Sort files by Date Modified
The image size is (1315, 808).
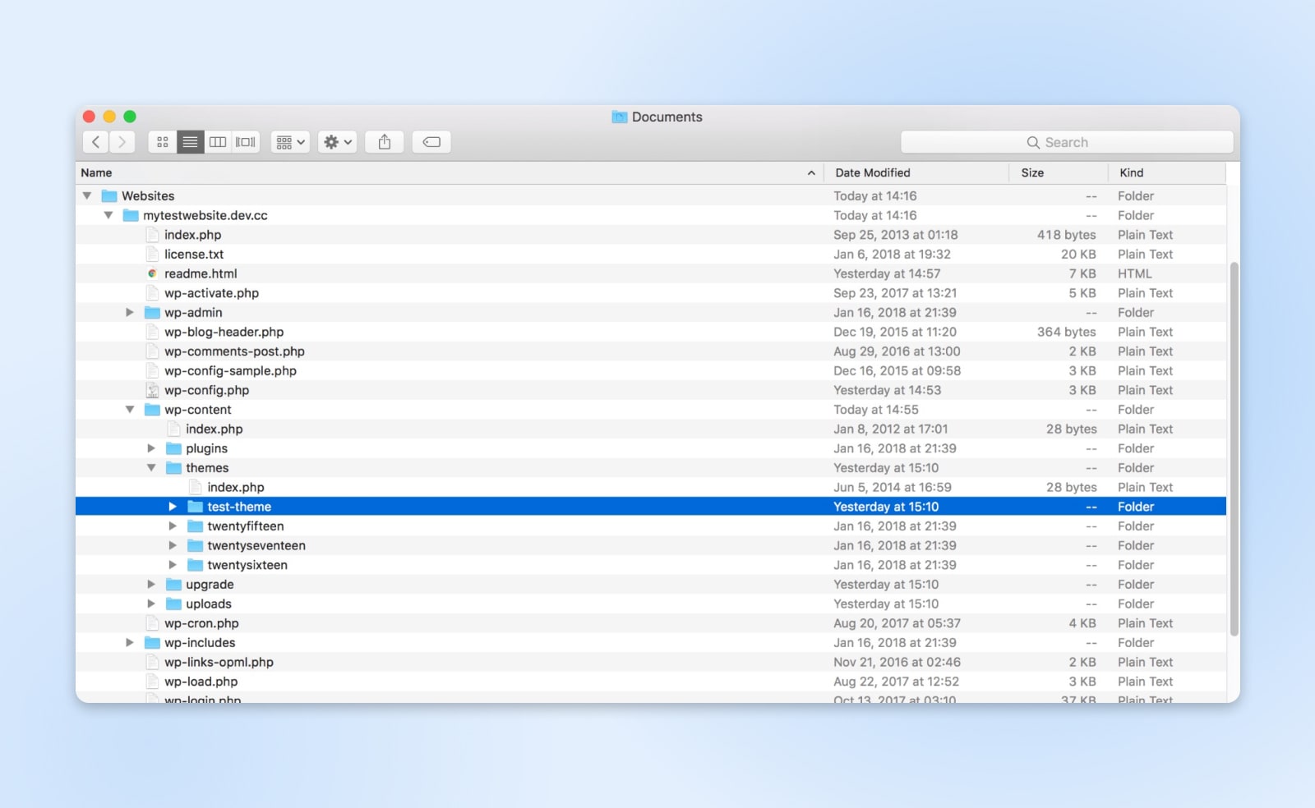[x=873, y=172]
